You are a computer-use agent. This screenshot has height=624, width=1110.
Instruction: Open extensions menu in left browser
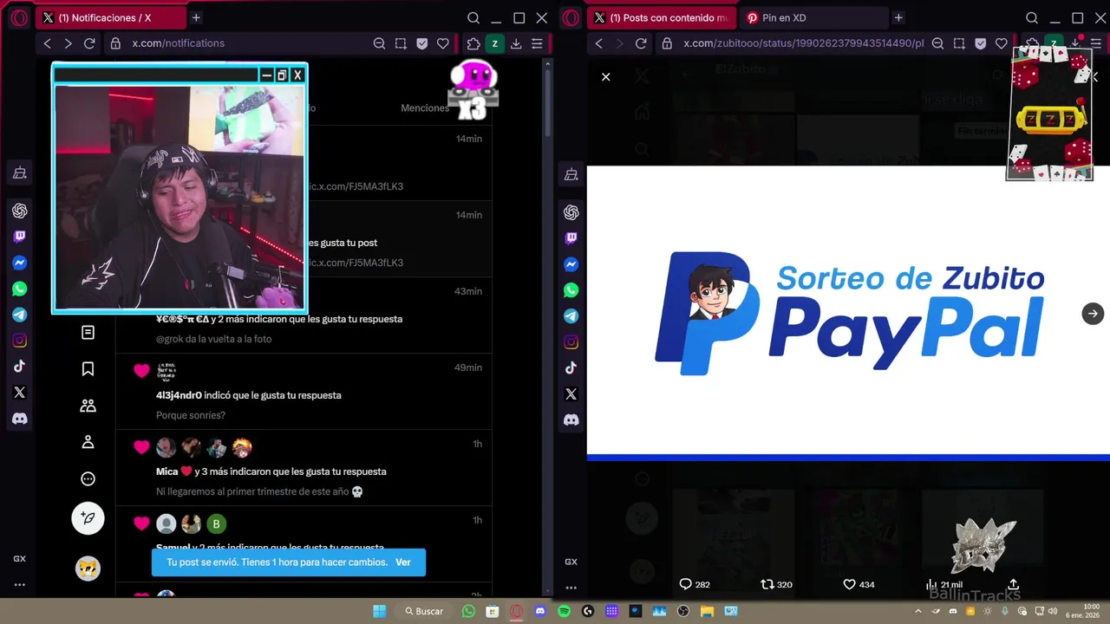click(473, 43)
